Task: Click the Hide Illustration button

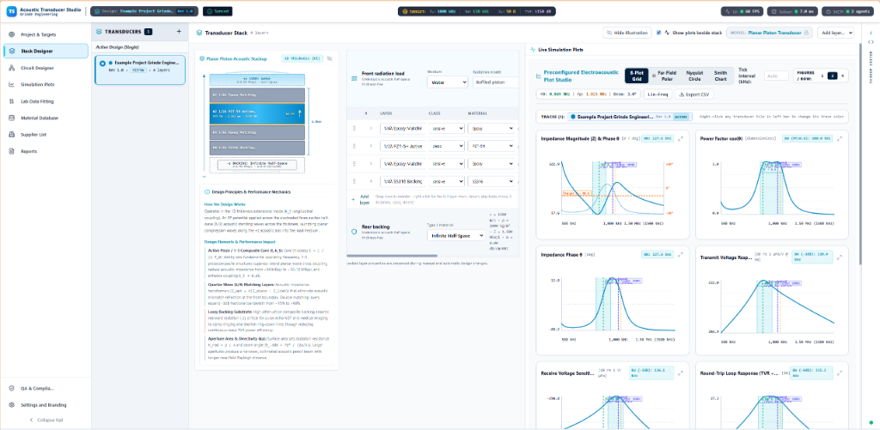Action: 627,33
